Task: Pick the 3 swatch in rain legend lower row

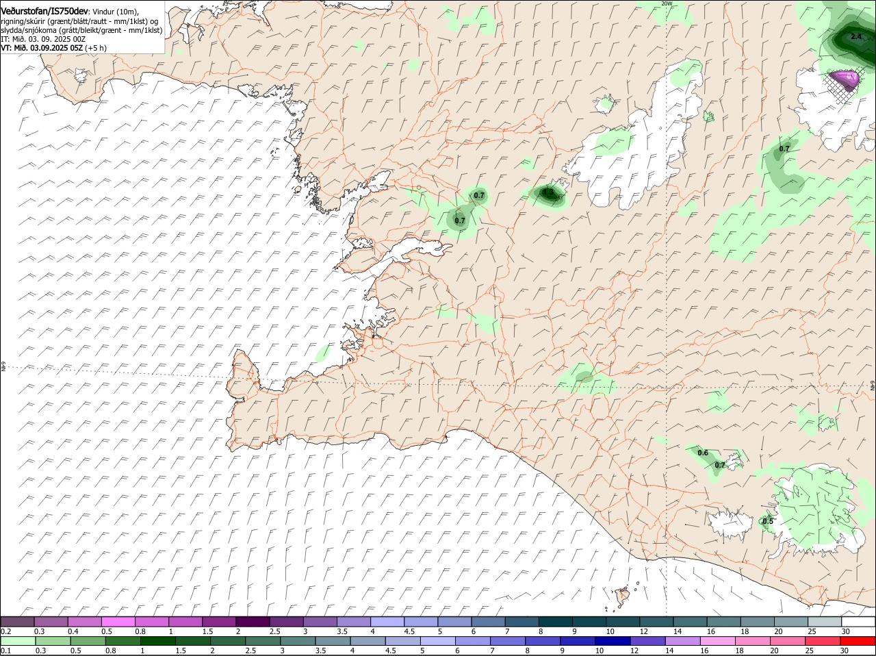Action: pyautogui.click(x=298, y=641)
